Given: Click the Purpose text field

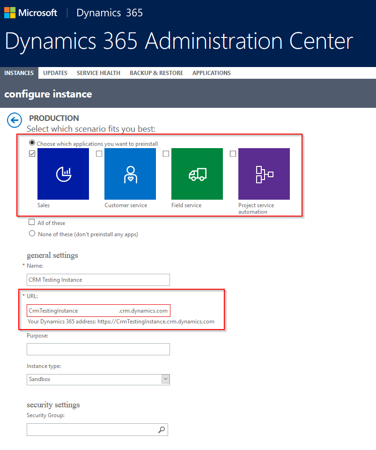Looking at the screenshot, I should point(98,349).
